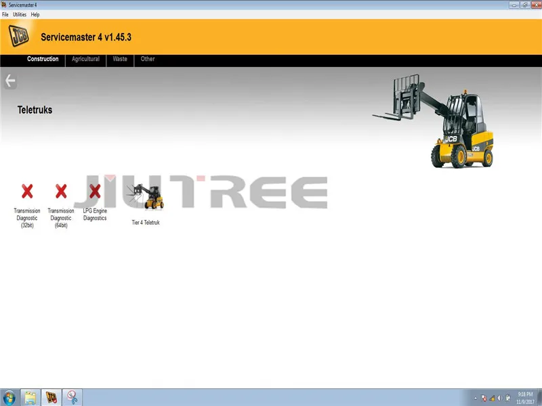Switch to the Construction tab
Image resolution: width=542 pixels, height=406 pixels.
point(43,59)
